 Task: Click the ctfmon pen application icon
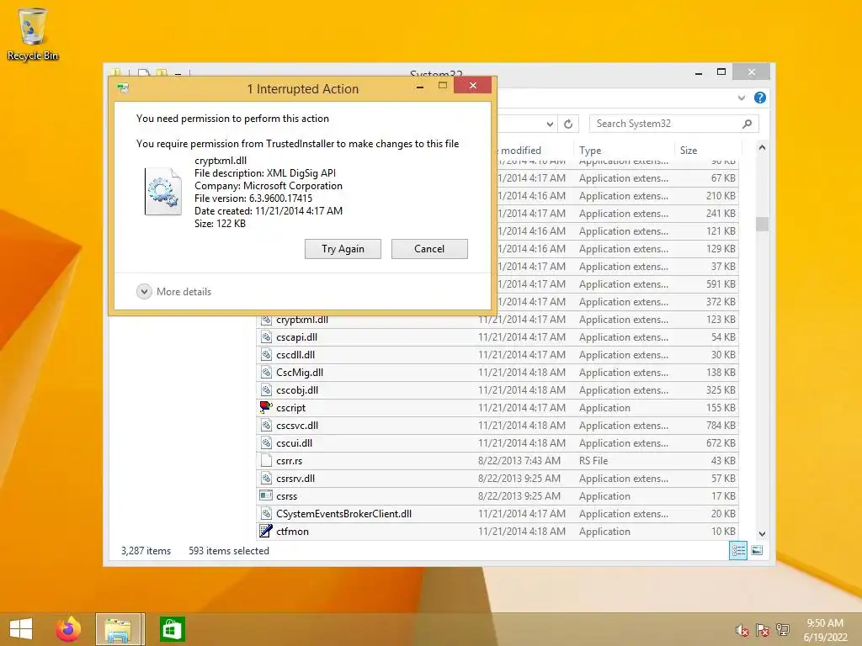(266, 531)
